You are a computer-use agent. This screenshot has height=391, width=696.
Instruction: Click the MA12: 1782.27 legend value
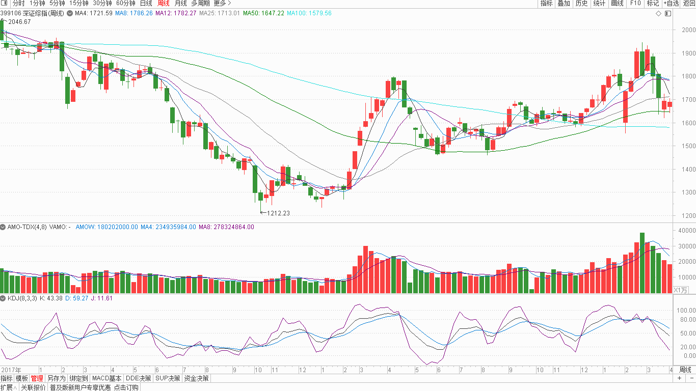tap(176, 13)
